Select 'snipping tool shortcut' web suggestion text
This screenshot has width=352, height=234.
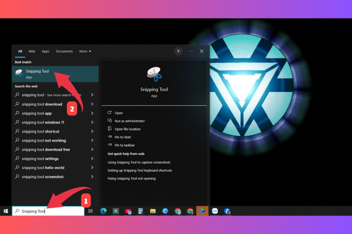pos(40,131)
